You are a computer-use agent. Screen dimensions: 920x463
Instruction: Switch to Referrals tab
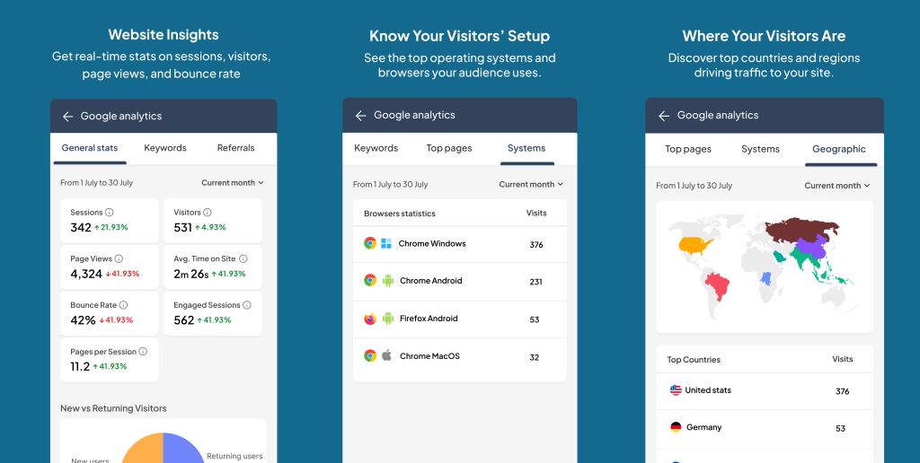tap(236, 148)
